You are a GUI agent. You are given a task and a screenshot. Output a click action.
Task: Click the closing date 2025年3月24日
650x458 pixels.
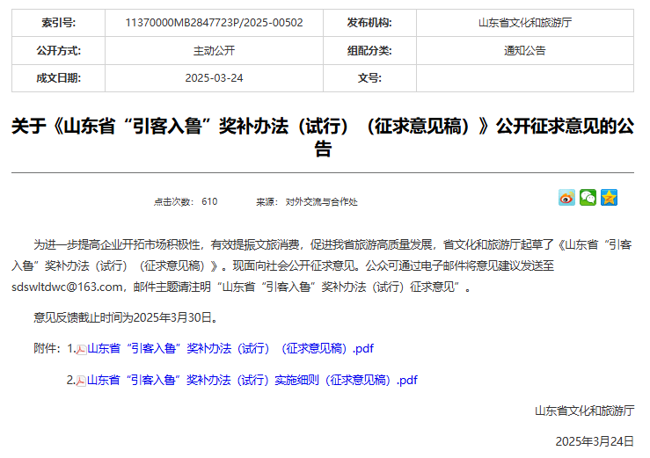click(x=595, y=441)
